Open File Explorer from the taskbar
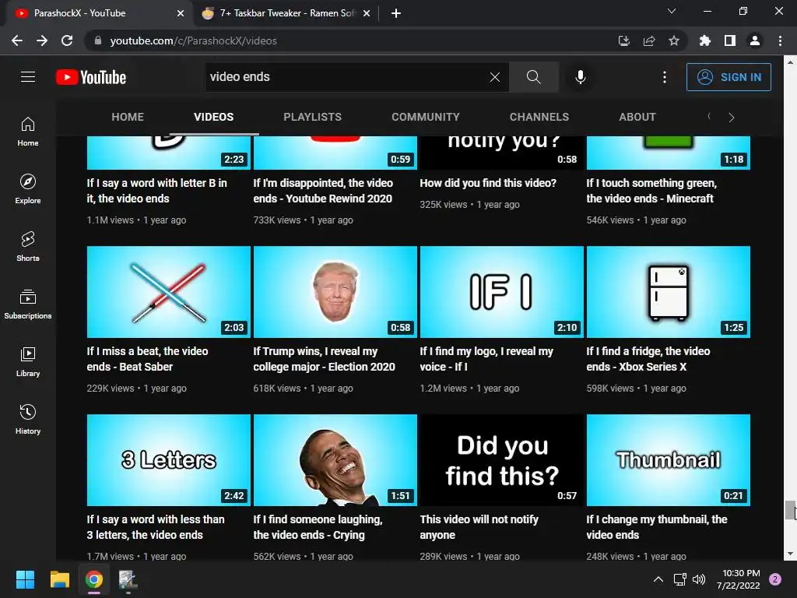This screenshot has height=598, width=797. click(59, 579)
